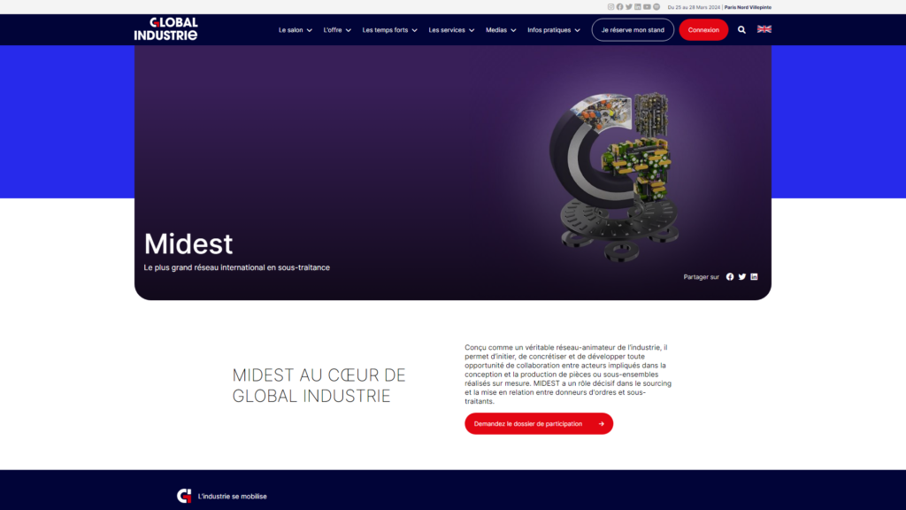Click Je réserve mon stand button
Viewport: 906px width, 510px height.
633,30
